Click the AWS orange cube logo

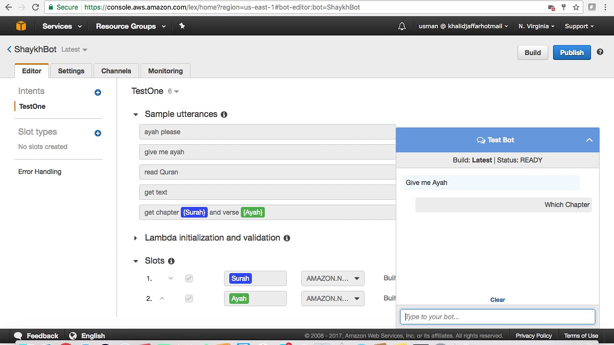21,26
